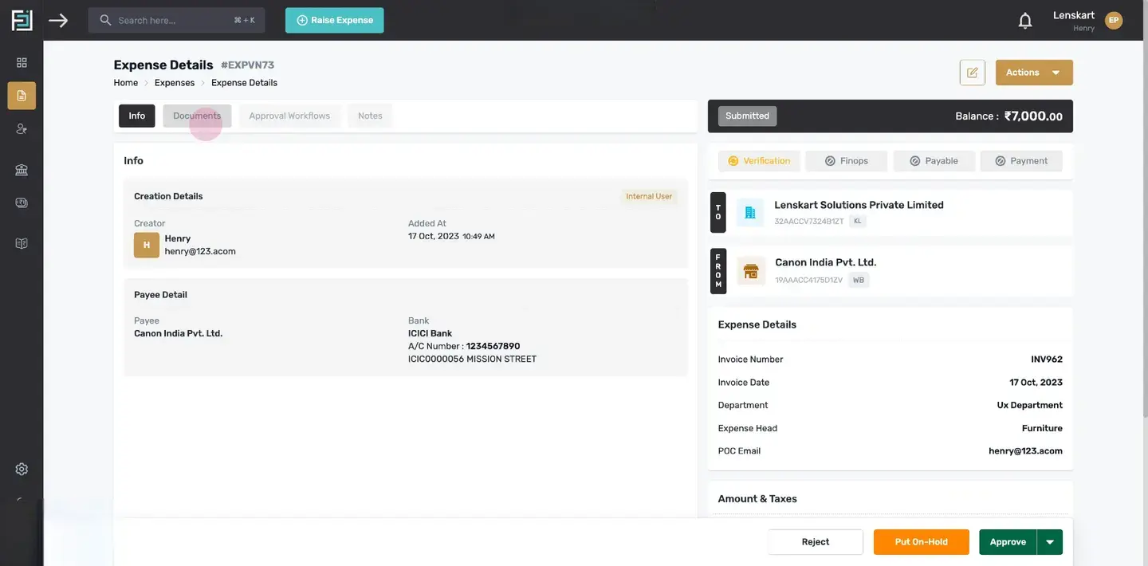Click Canon India Pvt. Ltd. in the FROM card
Viewport: 1148px width, 566px height.
826,262
